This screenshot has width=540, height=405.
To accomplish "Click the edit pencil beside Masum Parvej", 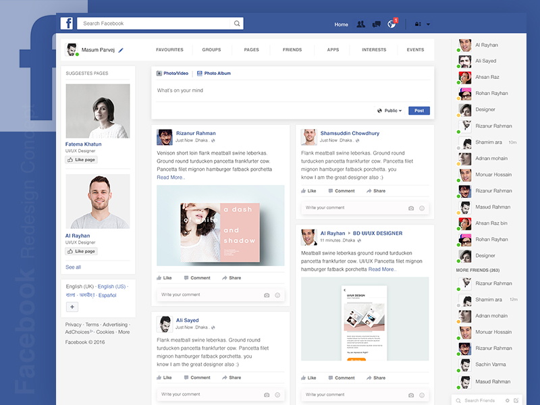I will tap(121, 50).
